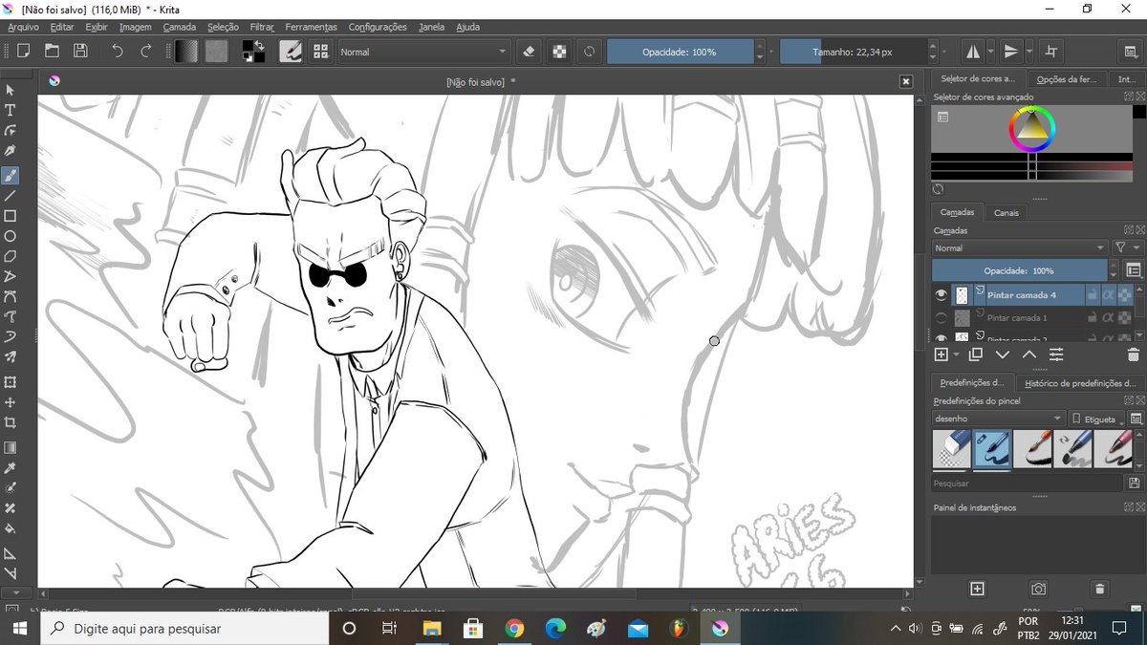
Task: Open the Camada menu
Action: (179, 27)
